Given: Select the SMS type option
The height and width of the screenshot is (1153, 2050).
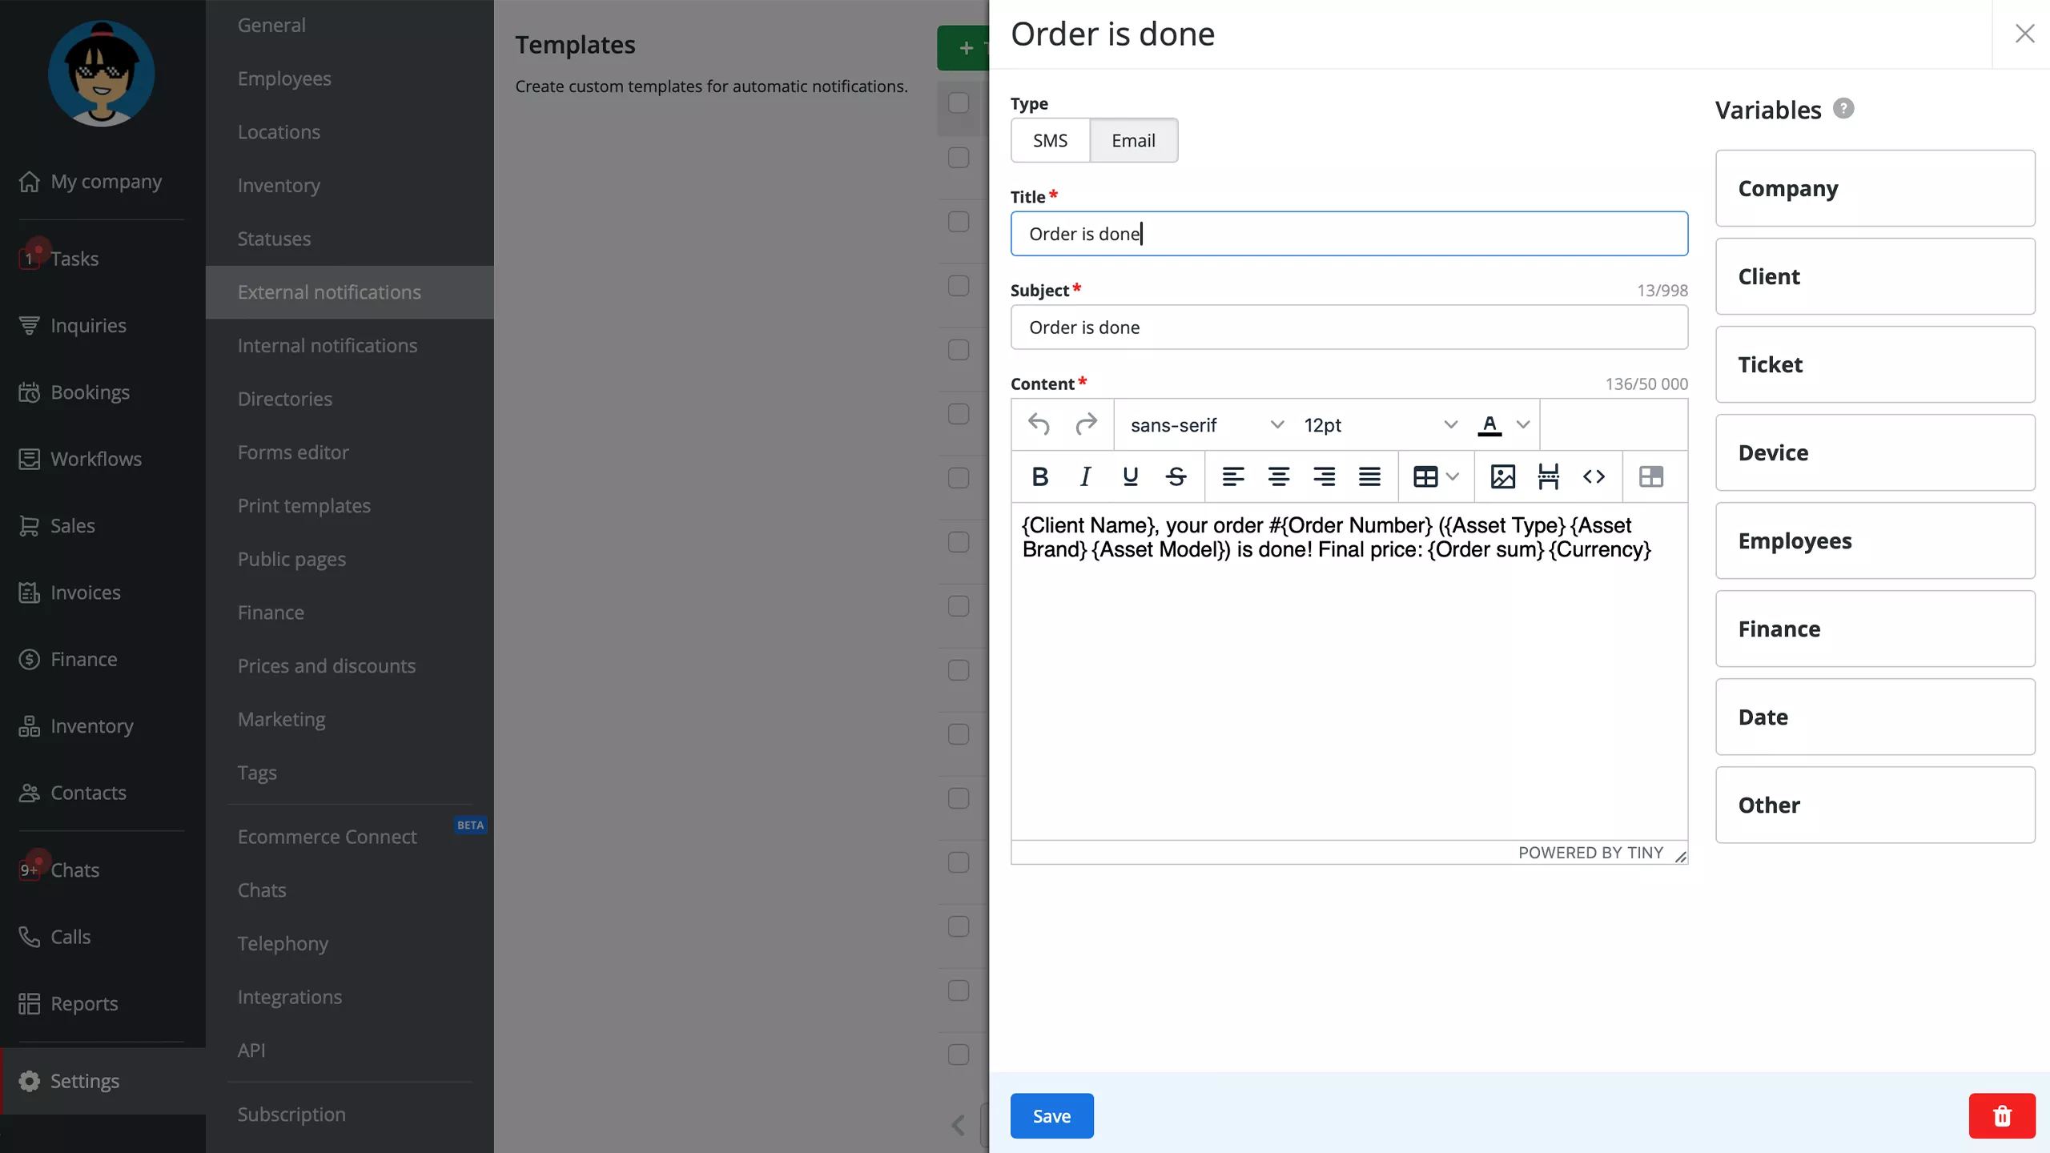Looking at the screenshot, I should click(1050, 140).
